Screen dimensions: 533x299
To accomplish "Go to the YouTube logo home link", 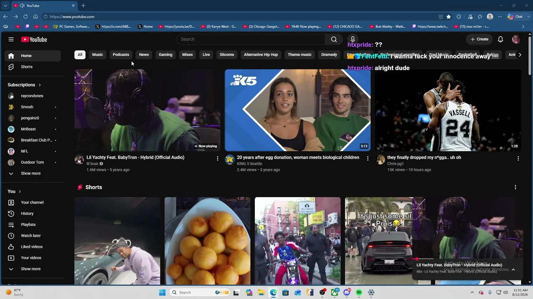I will pos(34,39).
